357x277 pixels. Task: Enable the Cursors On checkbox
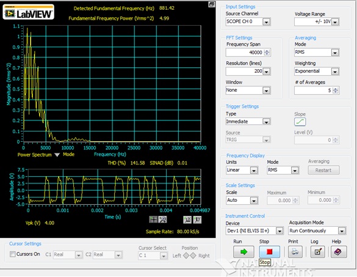point(13,254)
